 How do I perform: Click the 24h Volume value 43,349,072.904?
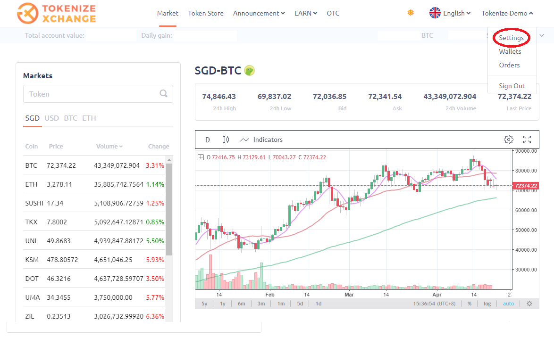pos(450,96)
